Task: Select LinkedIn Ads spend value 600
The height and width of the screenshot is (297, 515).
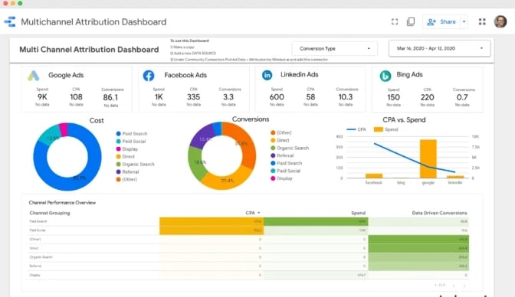Action: pyautogui.click(x=277, y=96)
